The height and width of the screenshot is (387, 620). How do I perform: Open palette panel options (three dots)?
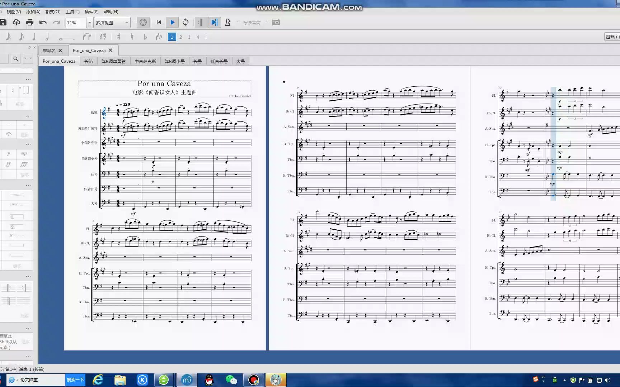point(28,59)
